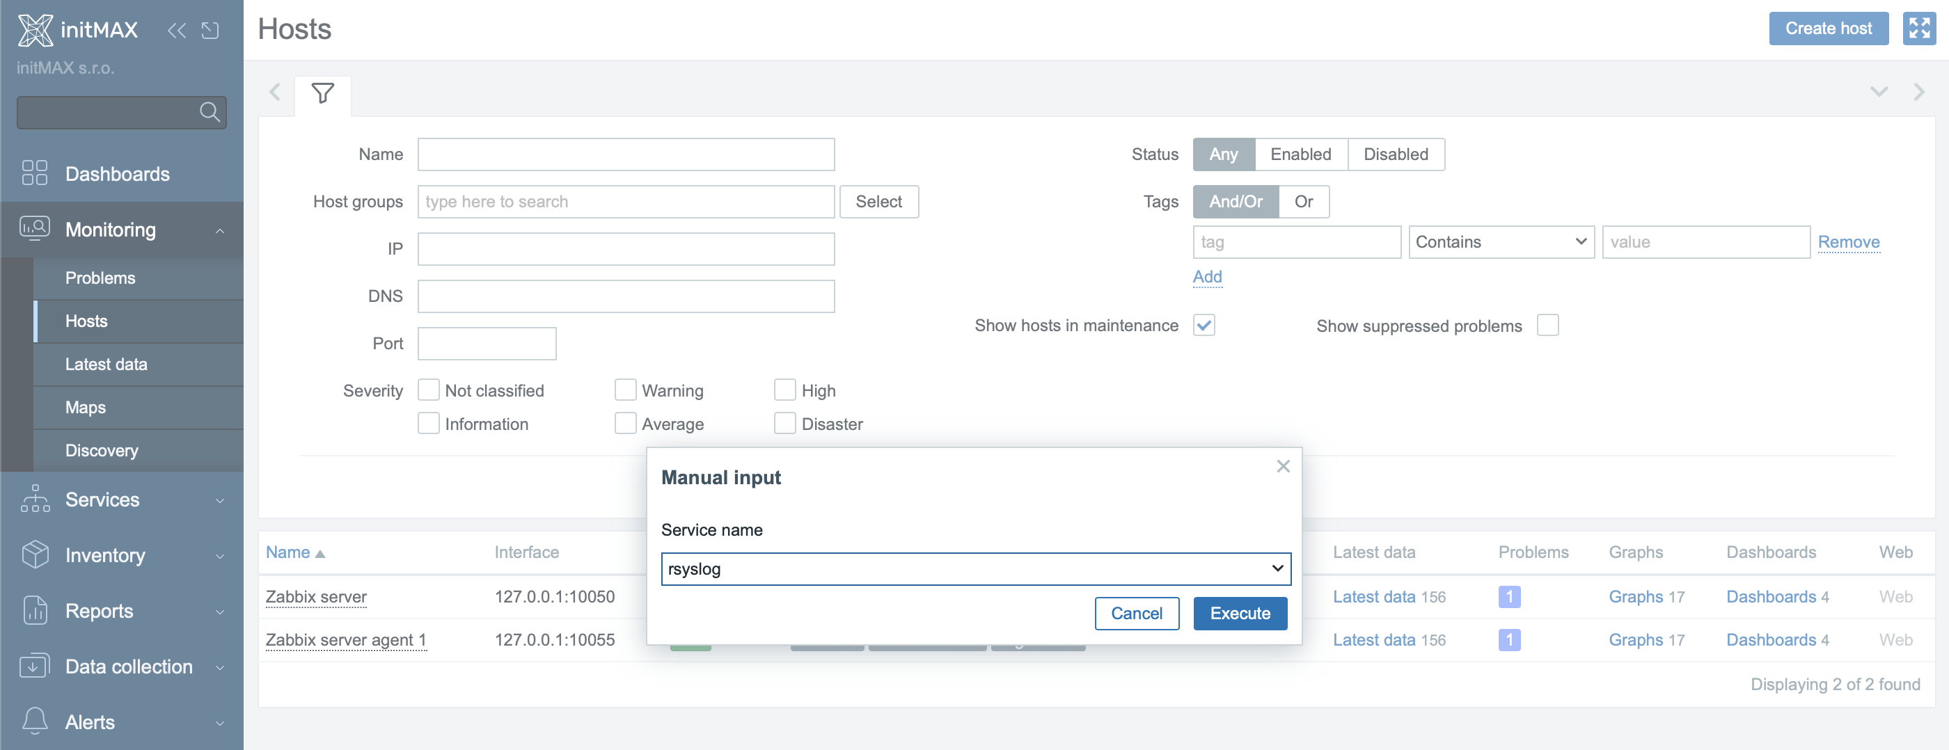Select the Enabled status option

click(1300, 154)
